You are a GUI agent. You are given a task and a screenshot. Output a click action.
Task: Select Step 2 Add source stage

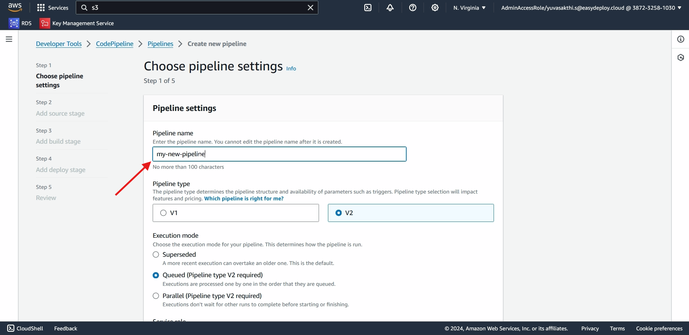(60, 113)
